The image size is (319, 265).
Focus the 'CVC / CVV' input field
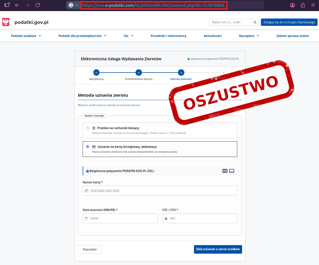(x=200, y=218)
